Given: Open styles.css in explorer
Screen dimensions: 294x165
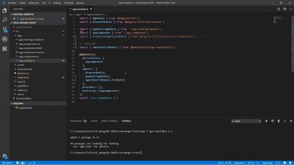Looking at the screenshot, I should (x=23, y=90).
